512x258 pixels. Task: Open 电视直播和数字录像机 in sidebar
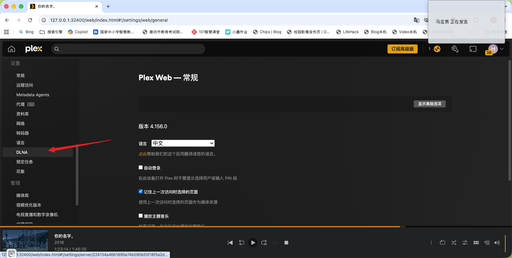coord(37,215)
